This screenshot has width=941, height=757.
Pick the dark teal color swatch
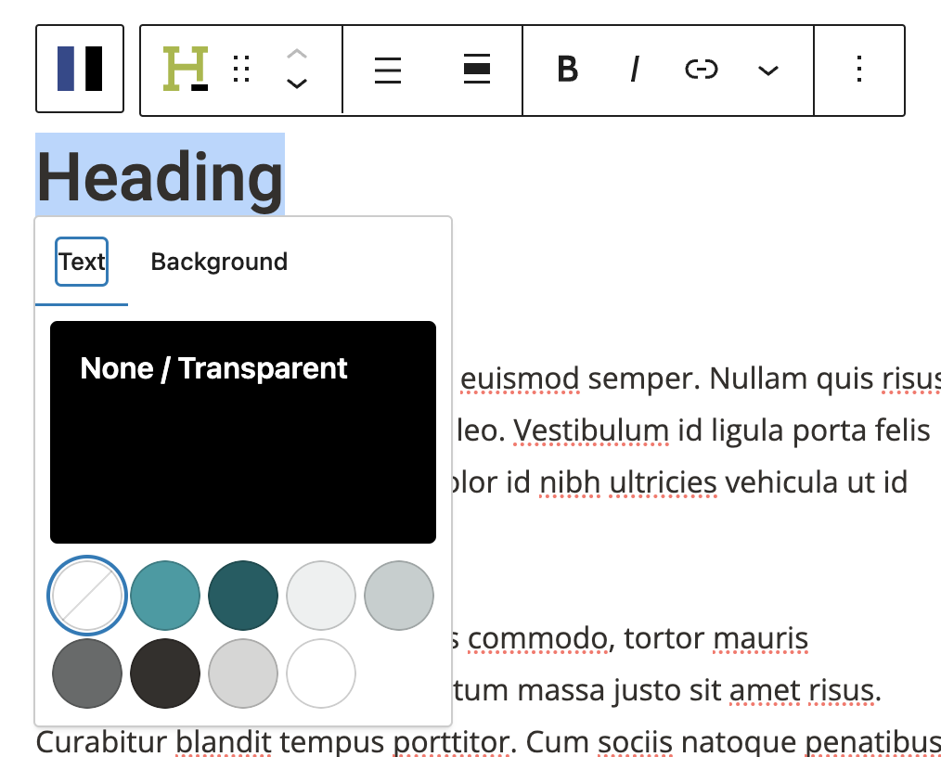tap(243, 596)
